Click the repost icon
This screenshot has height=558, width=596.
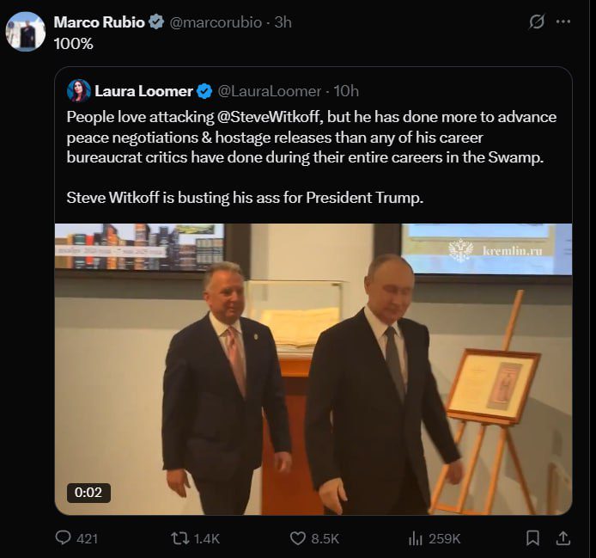click(x=179, y=538)
